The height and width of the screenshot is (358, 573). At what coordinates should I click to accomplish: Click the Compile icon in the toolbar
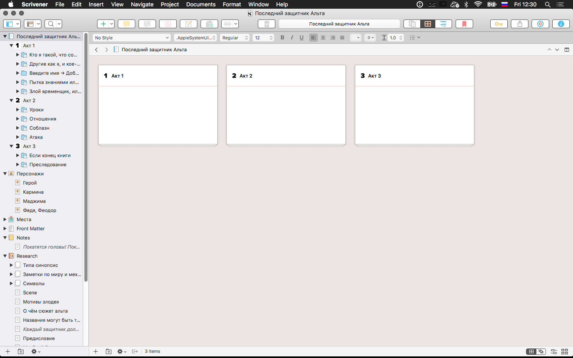pyautogui.click(x=209, y=24)
